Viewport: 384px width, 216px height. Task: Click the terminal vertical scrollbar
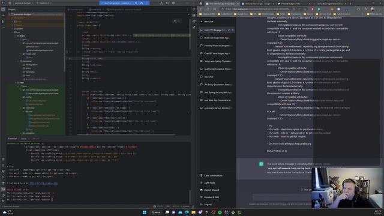(190, 196)
